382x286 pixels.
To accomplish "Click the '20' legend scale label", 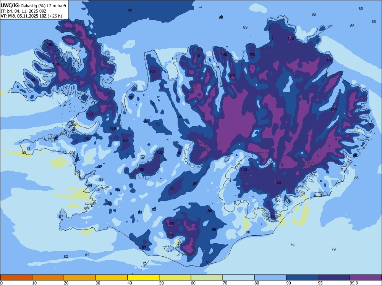I will click(66, 283).
